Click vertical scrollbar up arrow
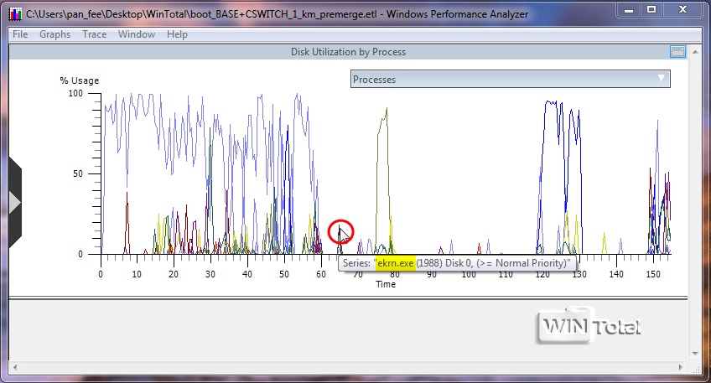711x383 pixels. (695, 52)
